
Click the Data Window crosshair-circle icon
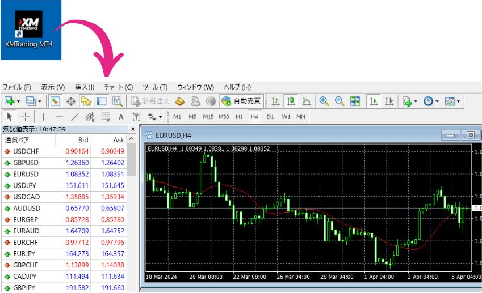click(71, 101)
